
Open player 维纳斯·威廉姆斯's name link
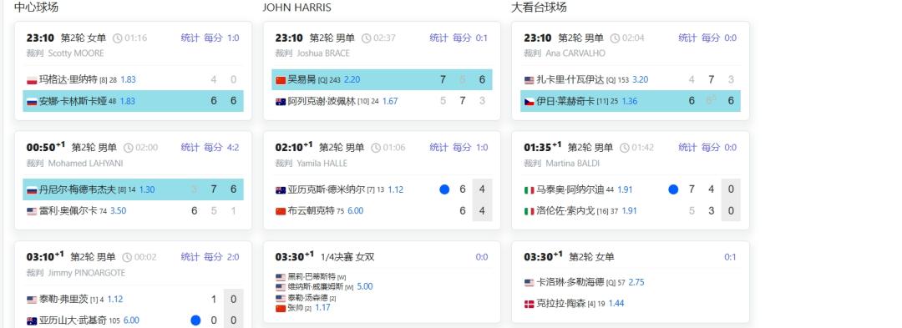click(316, 286)
